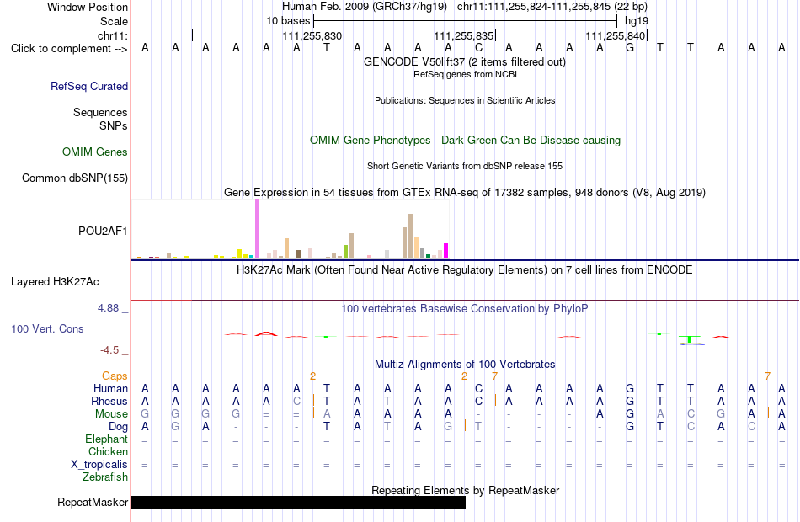Screen dimensions: 800x522
Task: Click position label 111,255,830 on the ruler
Action: coord(312,35)
